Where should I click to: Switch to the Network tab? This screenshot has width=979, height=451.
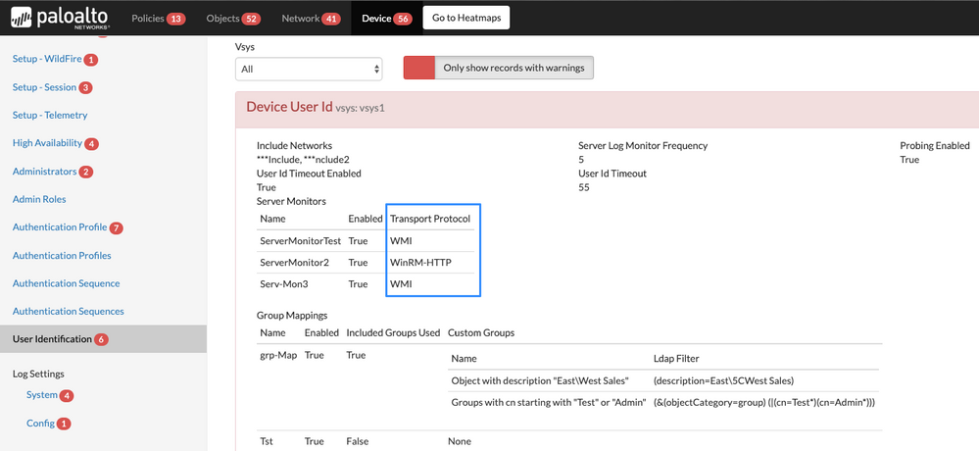[x=300, y=19]
